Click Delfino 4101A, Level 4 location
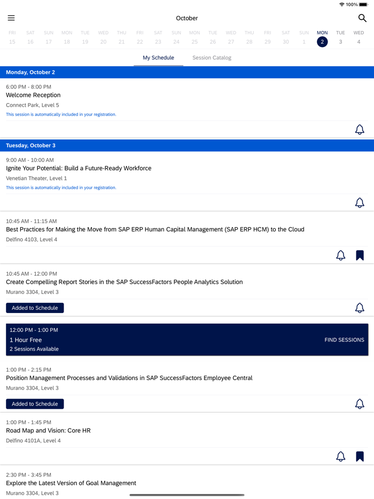The image size is (374, 499). (33, 440)
